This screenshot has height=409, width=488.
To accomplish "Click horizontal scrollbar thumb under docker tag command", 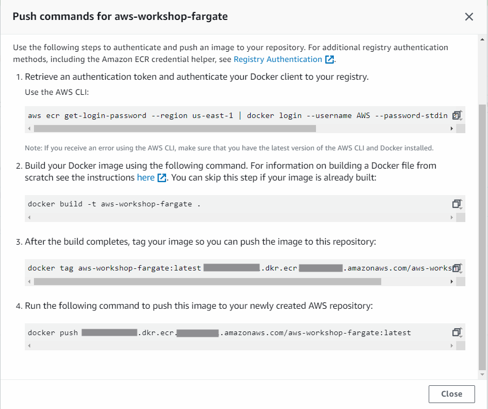I will pyautogui.click(x=208, y=281).
